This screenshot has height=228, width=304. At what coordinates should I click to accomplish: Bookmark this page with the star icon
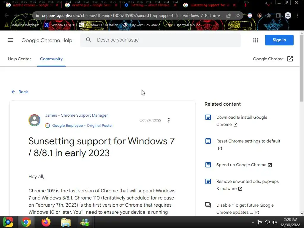point(238,15)
